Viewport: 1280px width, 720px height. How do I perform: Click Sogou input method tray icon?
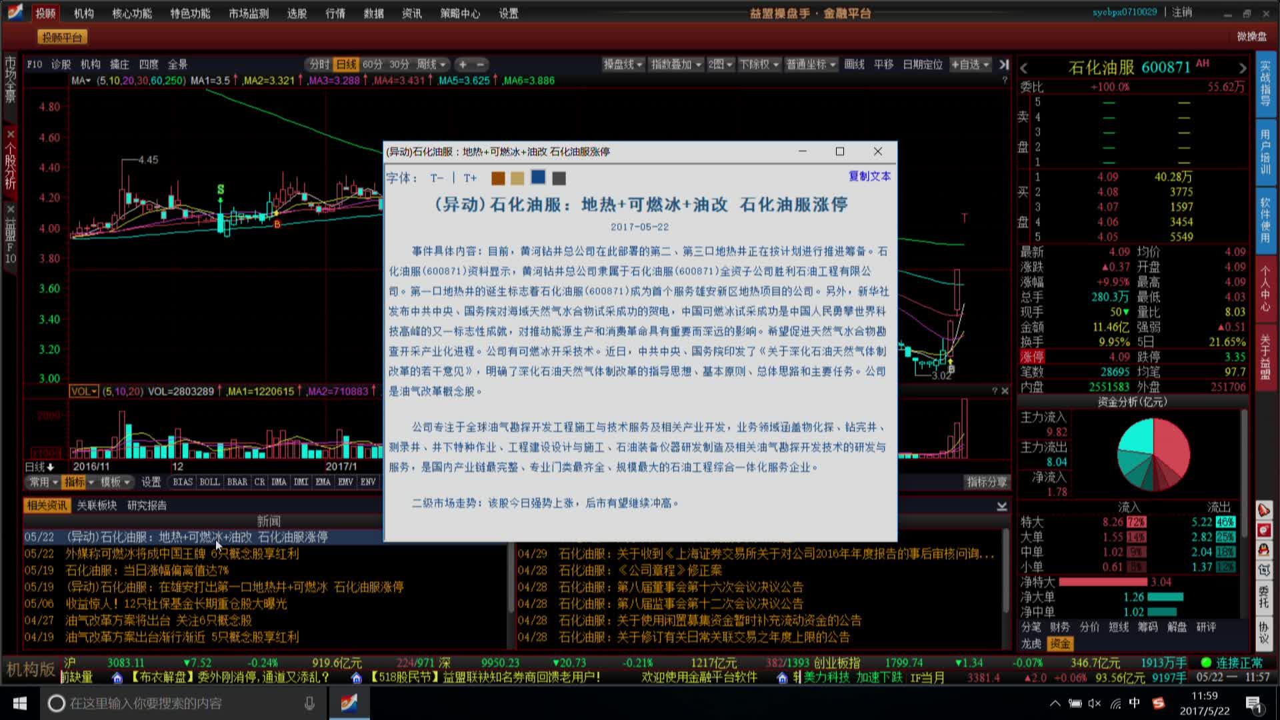pos(1159,703)
